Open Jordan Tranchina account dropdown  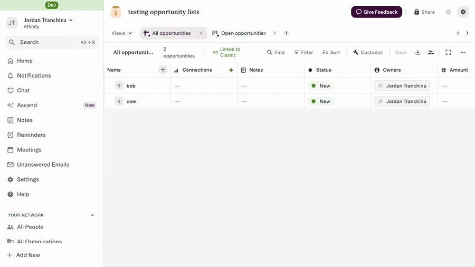[x=49, y=20]
